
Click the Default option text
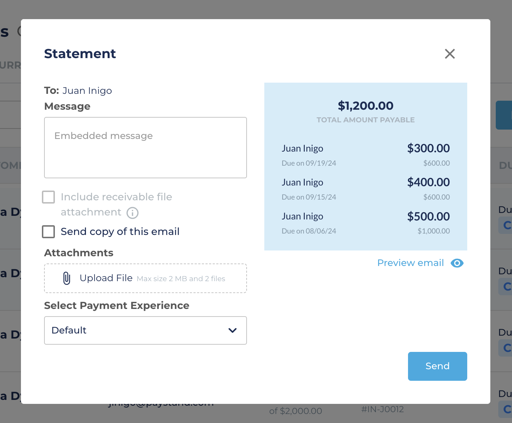(x=69, y=330)
